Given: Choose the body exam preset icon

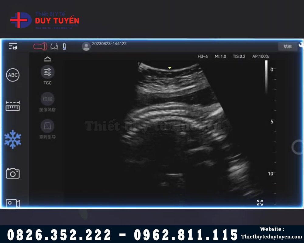Looking at the screenshot, I should click(x=54, y=46).
